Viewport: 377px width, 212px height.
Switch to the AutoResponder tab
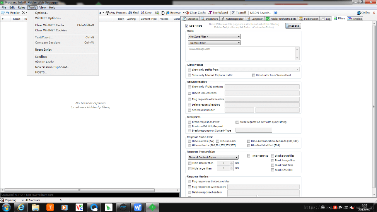click(x=232, y=19)
